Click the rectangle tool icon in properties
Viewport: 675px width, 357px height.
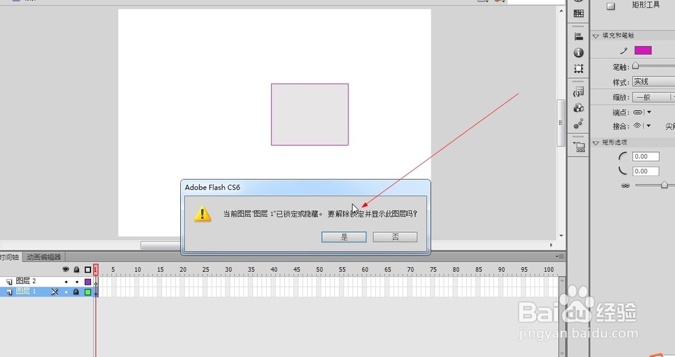point(611,6)
